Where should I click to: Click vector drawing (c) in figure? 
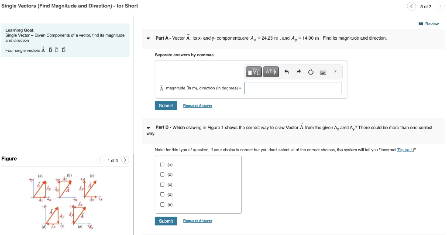(x=91, y=188)
